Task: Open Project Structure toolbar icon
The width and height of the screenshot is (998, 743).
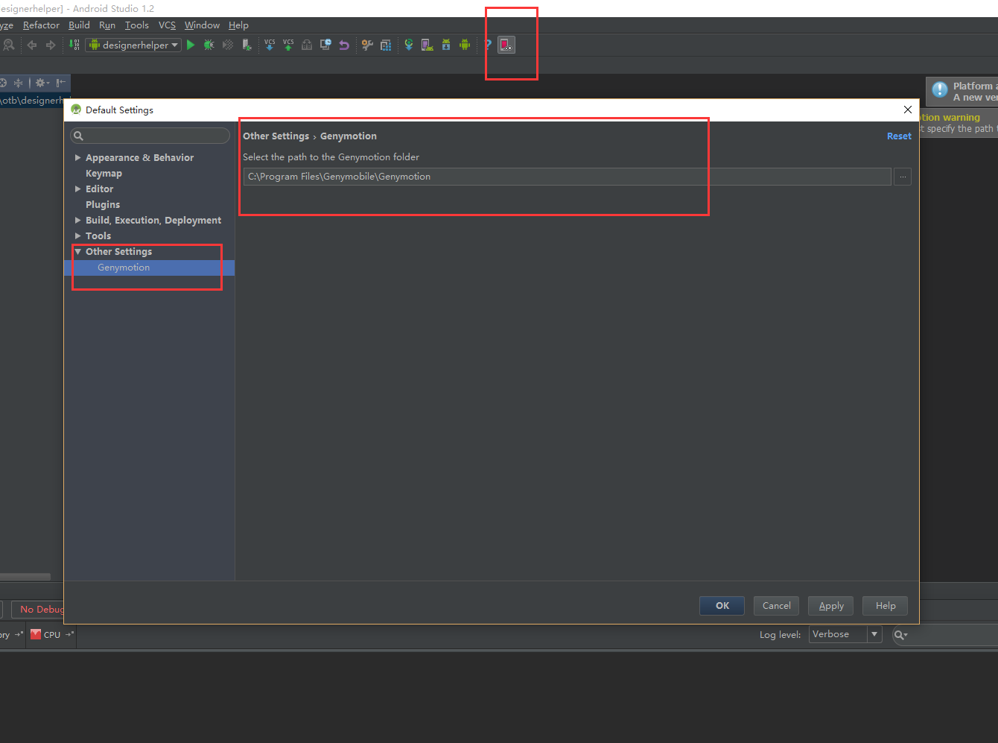Action: [x=386, y=45]
